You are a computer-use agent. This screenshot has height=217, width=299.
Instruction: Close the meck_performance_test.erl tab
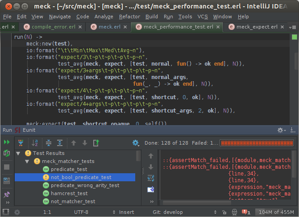tap(218, 27)
